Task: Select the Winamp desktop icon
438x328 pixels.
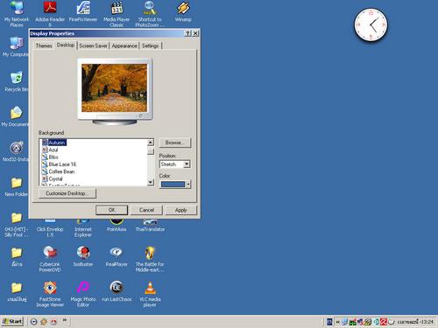Action: click(x=183, y=11)
